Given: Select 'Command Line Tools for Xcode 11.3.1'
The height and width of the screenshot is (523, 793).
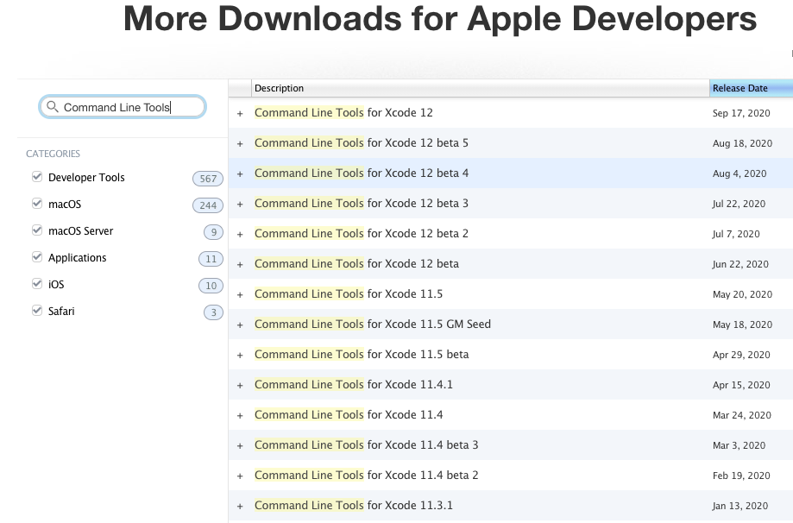Looking at the screenshot, I should click(x=354, y=505).
